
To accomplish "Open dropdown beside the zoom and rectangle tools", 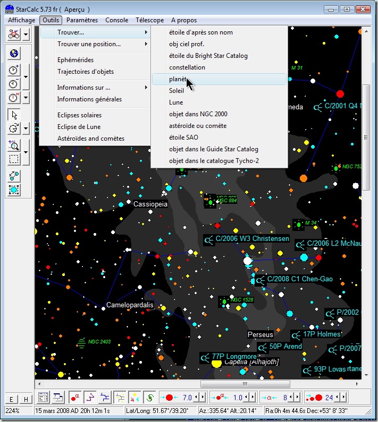I will click(26, 152).
